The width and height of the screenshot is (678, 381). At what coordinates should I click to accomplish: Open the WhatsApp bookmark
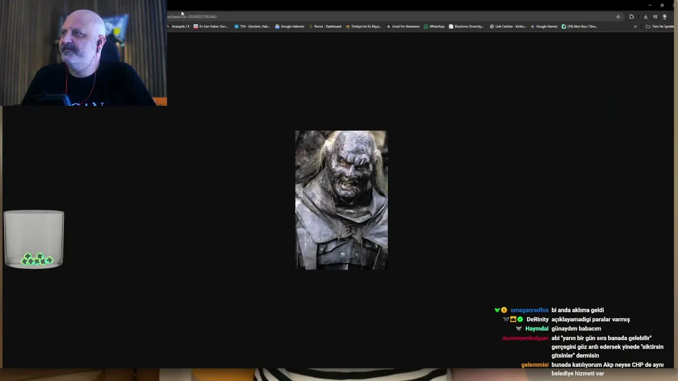point(434,26)
